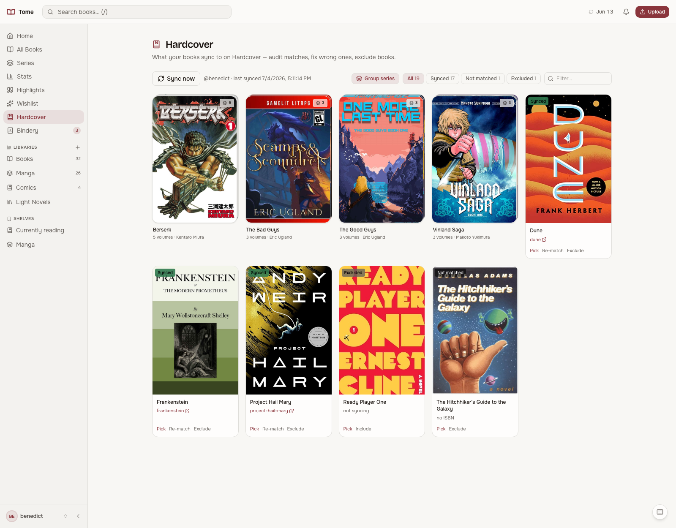Click the Series stack icon
Screen dimensions: 676x528
pyautogui.click(x=10, y=63)
